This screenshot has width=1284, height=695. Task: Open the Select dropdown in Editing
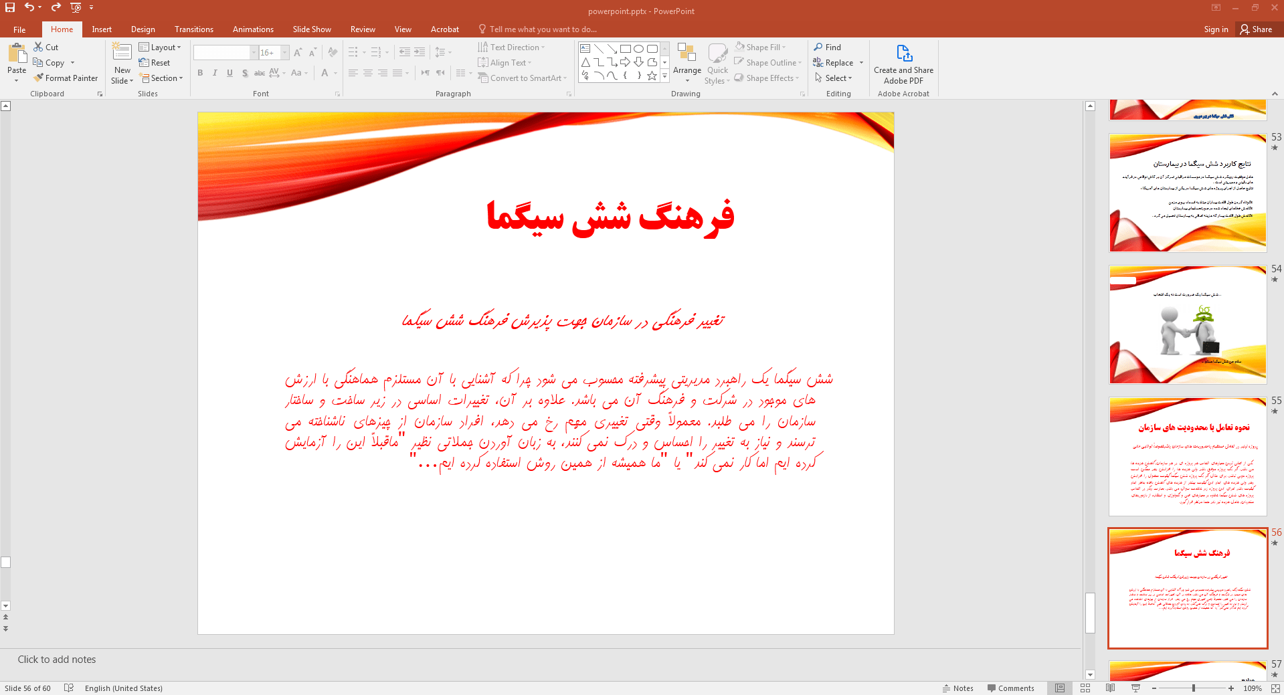833,78
